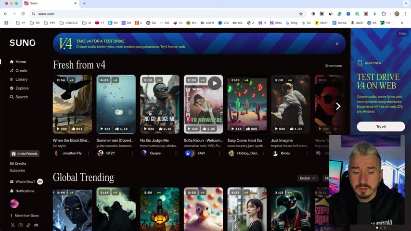Open options menu for GTZY song
The width and height of the screenshot is (411, 231).
pos(132,153)
